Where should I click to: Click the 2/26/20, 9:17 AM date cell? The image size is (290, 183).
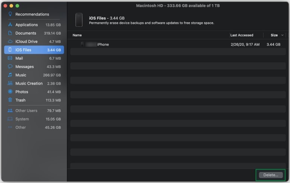click(x=245, y=45)
